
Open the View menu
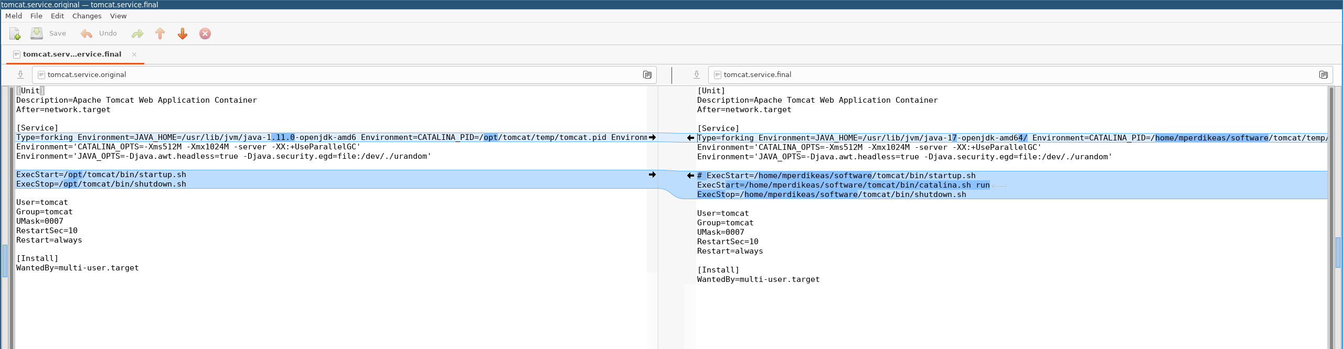tap(118, 16)
